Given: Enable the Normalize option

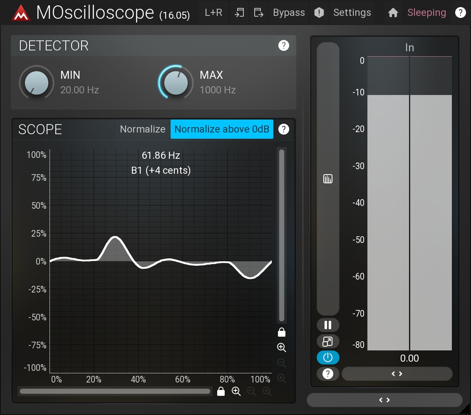Looking at the screenshot, I should 143,129.
